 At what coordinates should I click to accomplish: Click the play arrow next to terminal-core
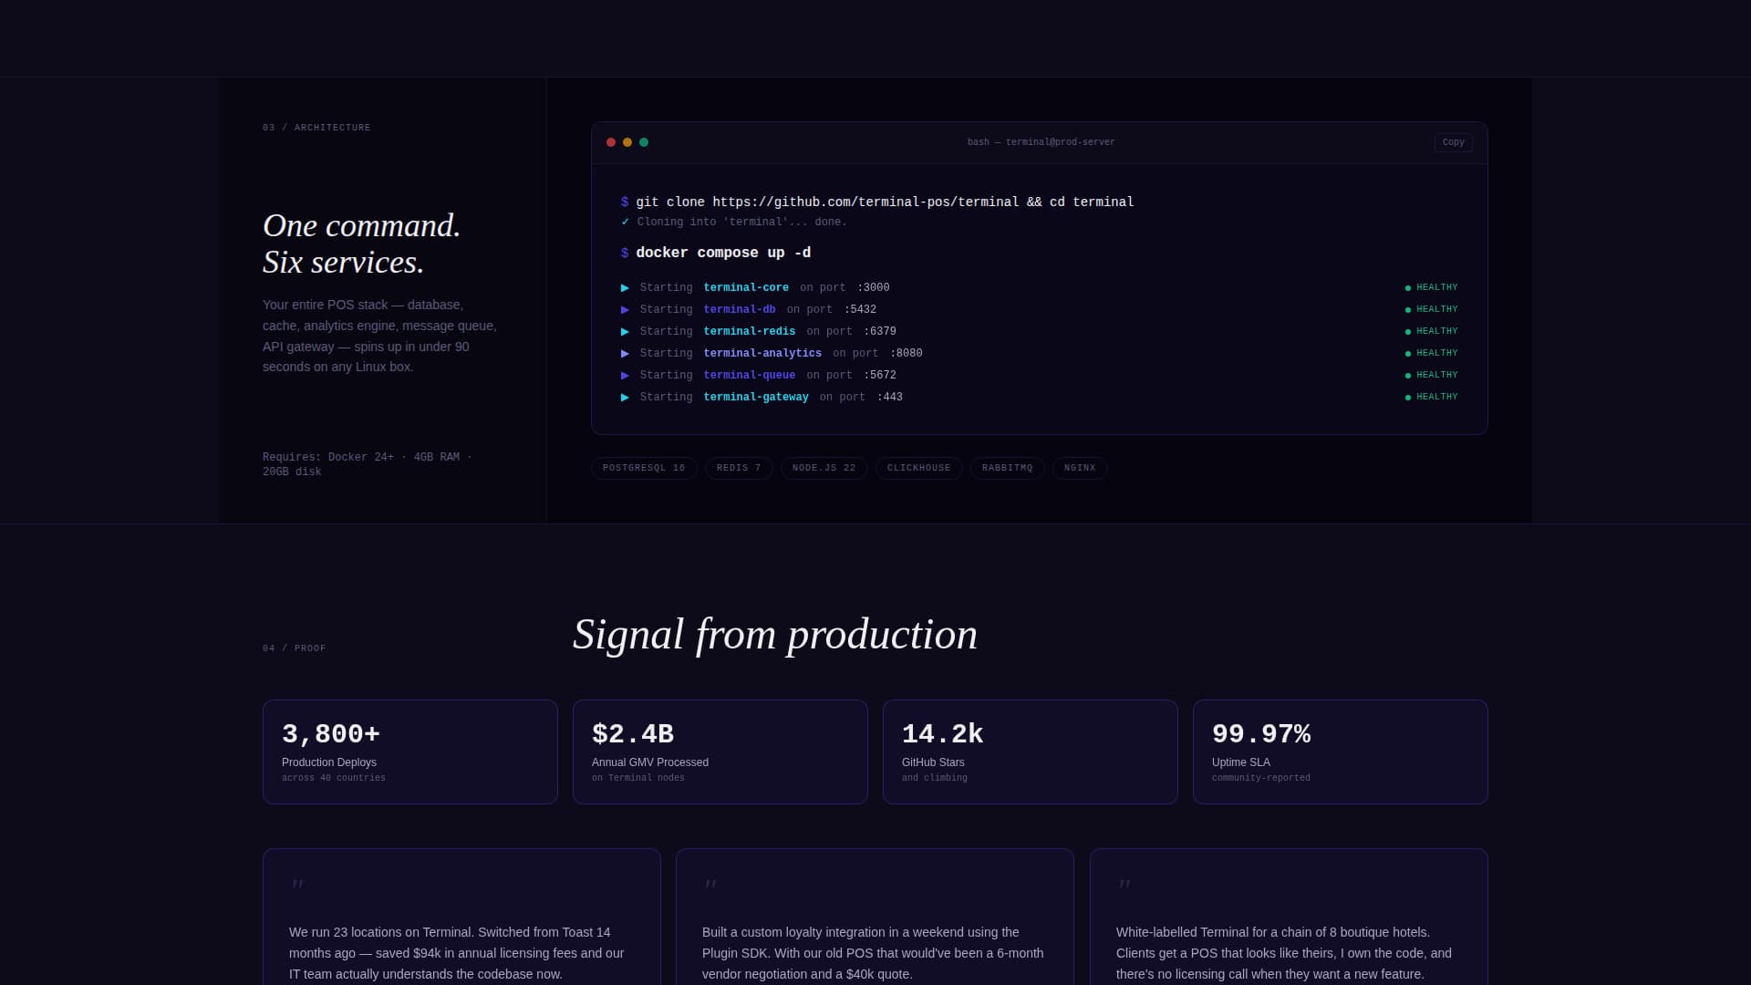(x=626, y=287)
